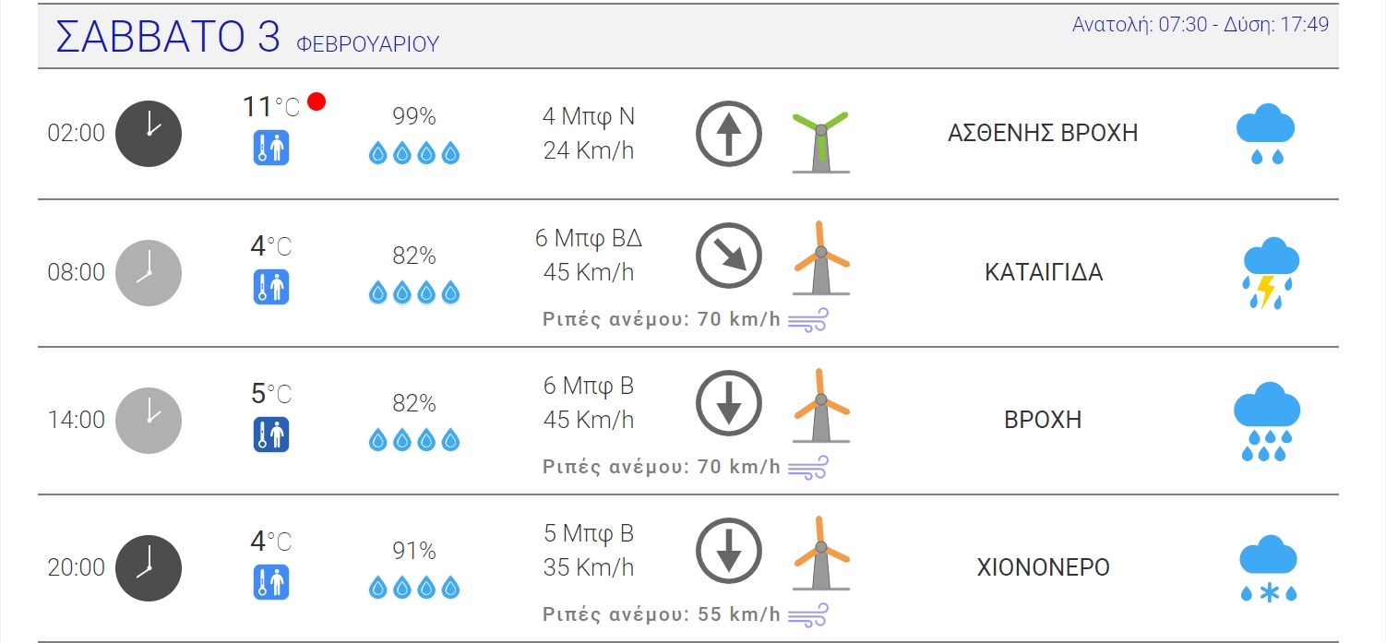Click the 08:00 light clock icon
Image resolution: width=1386 pixels, height=643 pixels.
tap(149, 273)
